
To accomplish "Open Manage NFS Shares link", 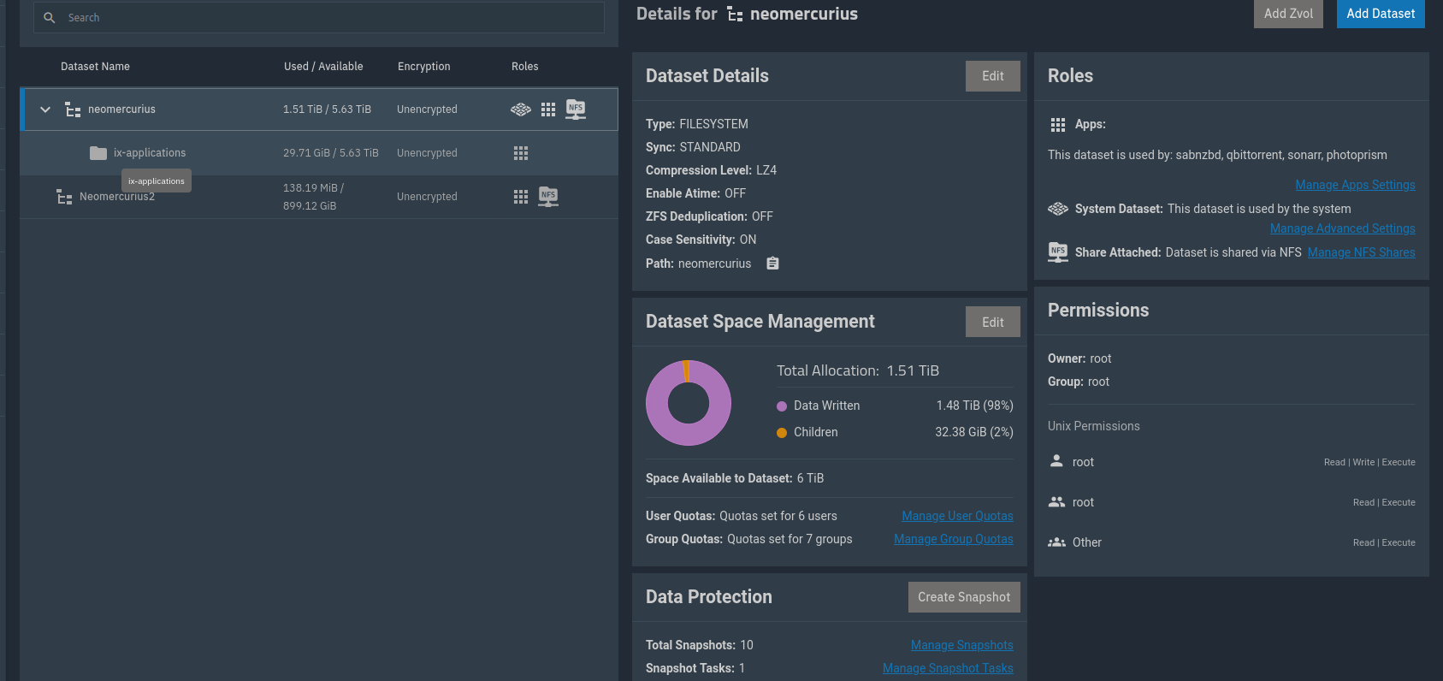I will point(1361,252).
